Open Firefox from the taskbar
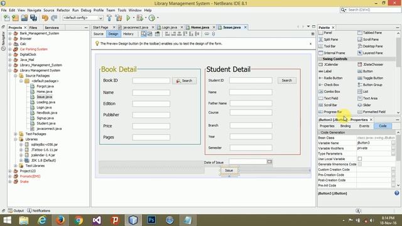402x226 pixels. pyautogui.click(x=60, y=220)
